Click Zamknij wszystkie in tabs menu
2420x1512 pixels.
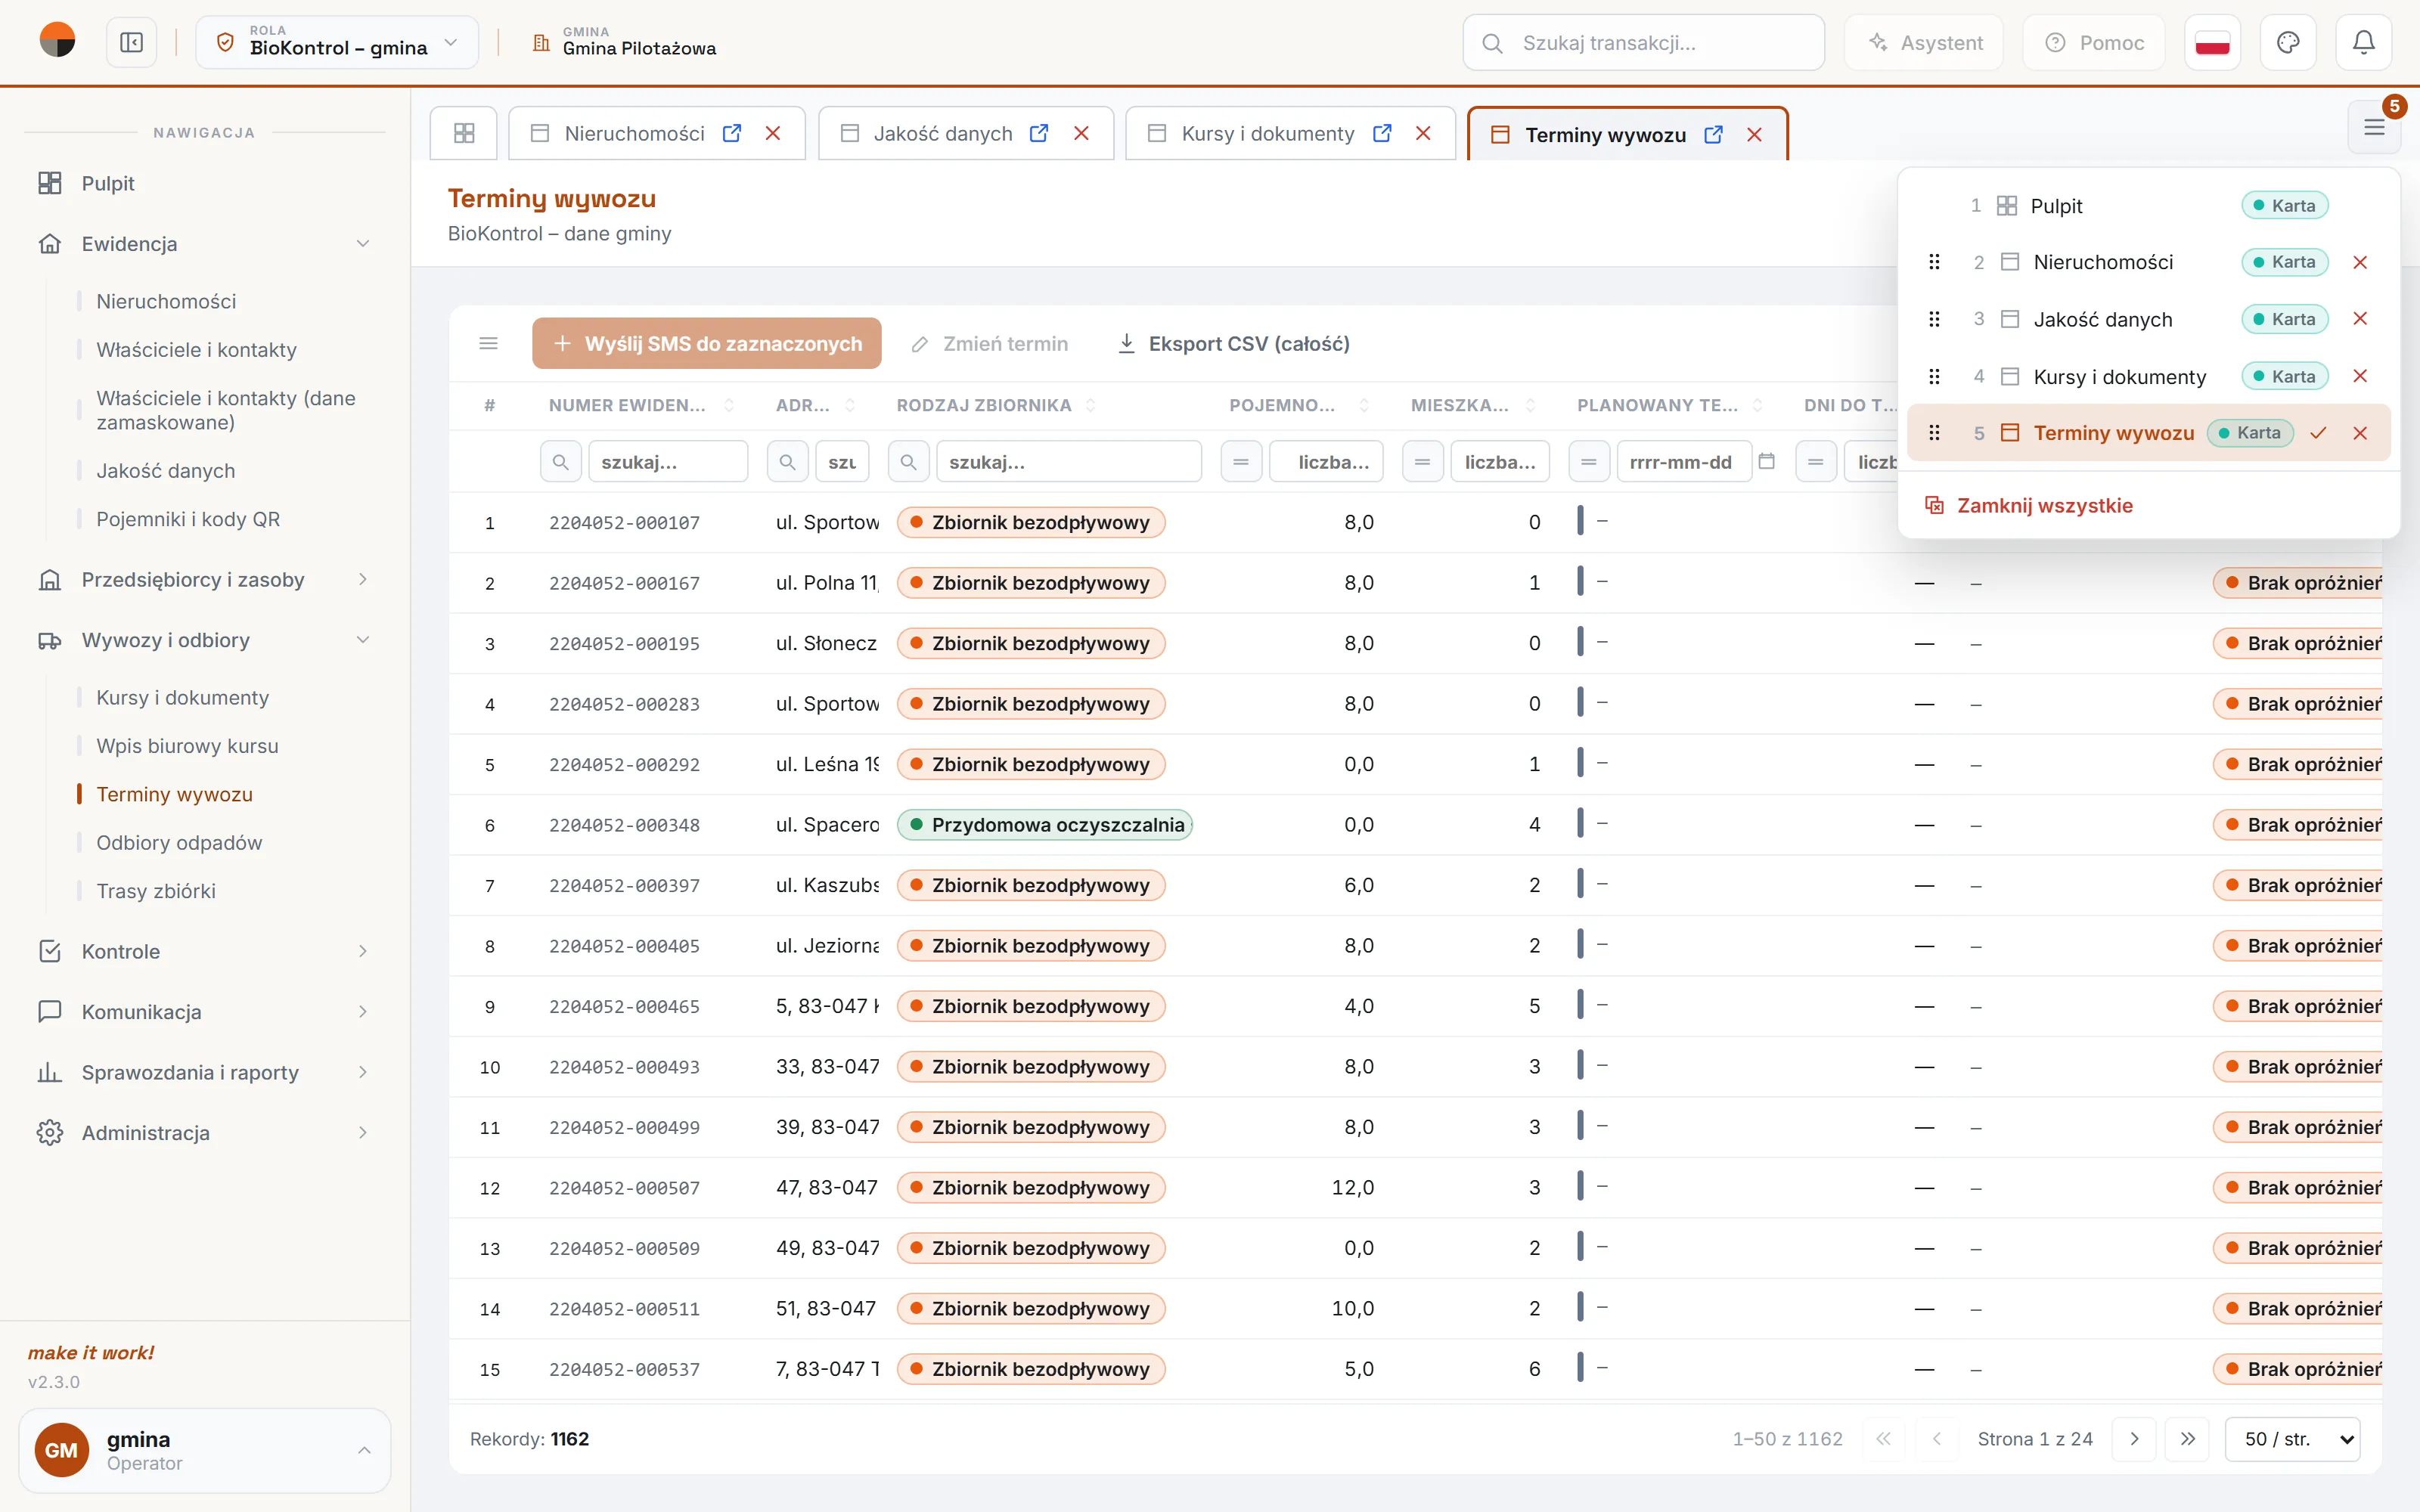pos(2028,506)
